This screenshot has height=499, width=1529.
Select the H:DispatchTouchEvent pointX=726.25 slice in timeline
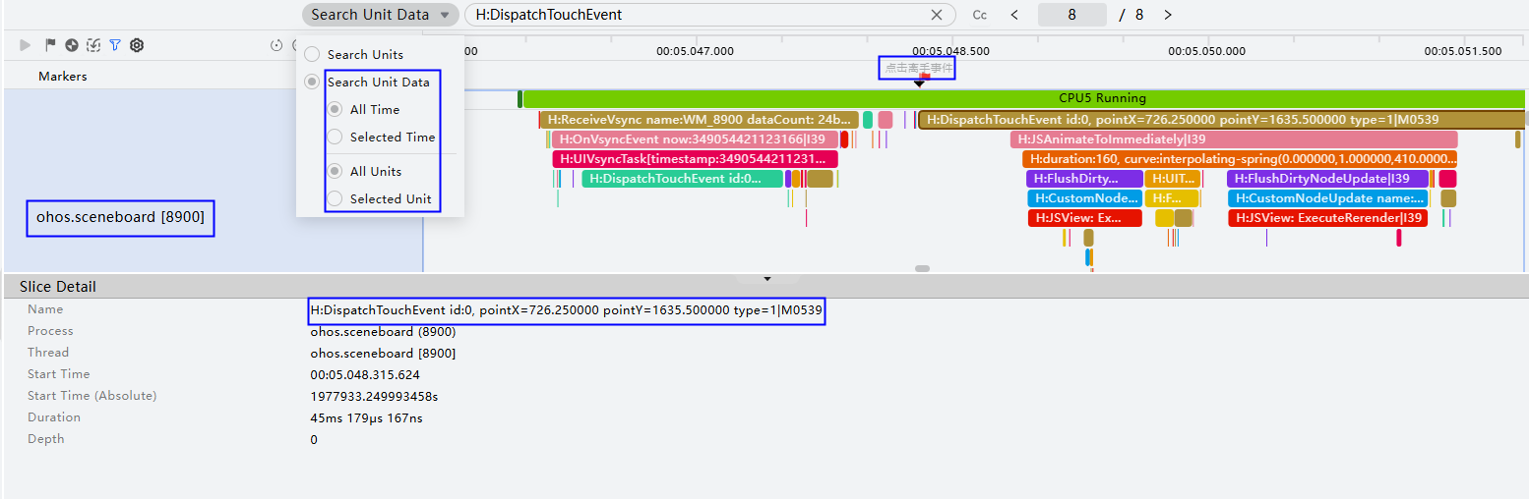tap(1223, 120)
